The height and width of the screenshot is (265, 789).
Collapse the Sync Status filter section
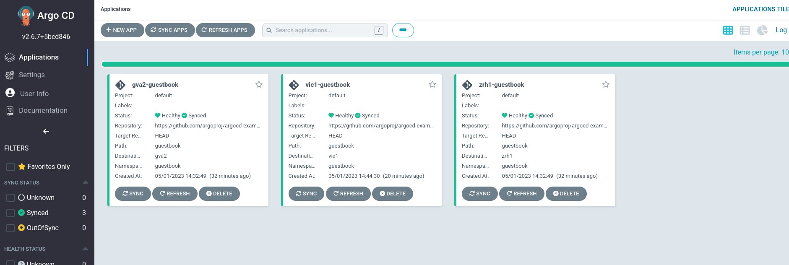86,182
